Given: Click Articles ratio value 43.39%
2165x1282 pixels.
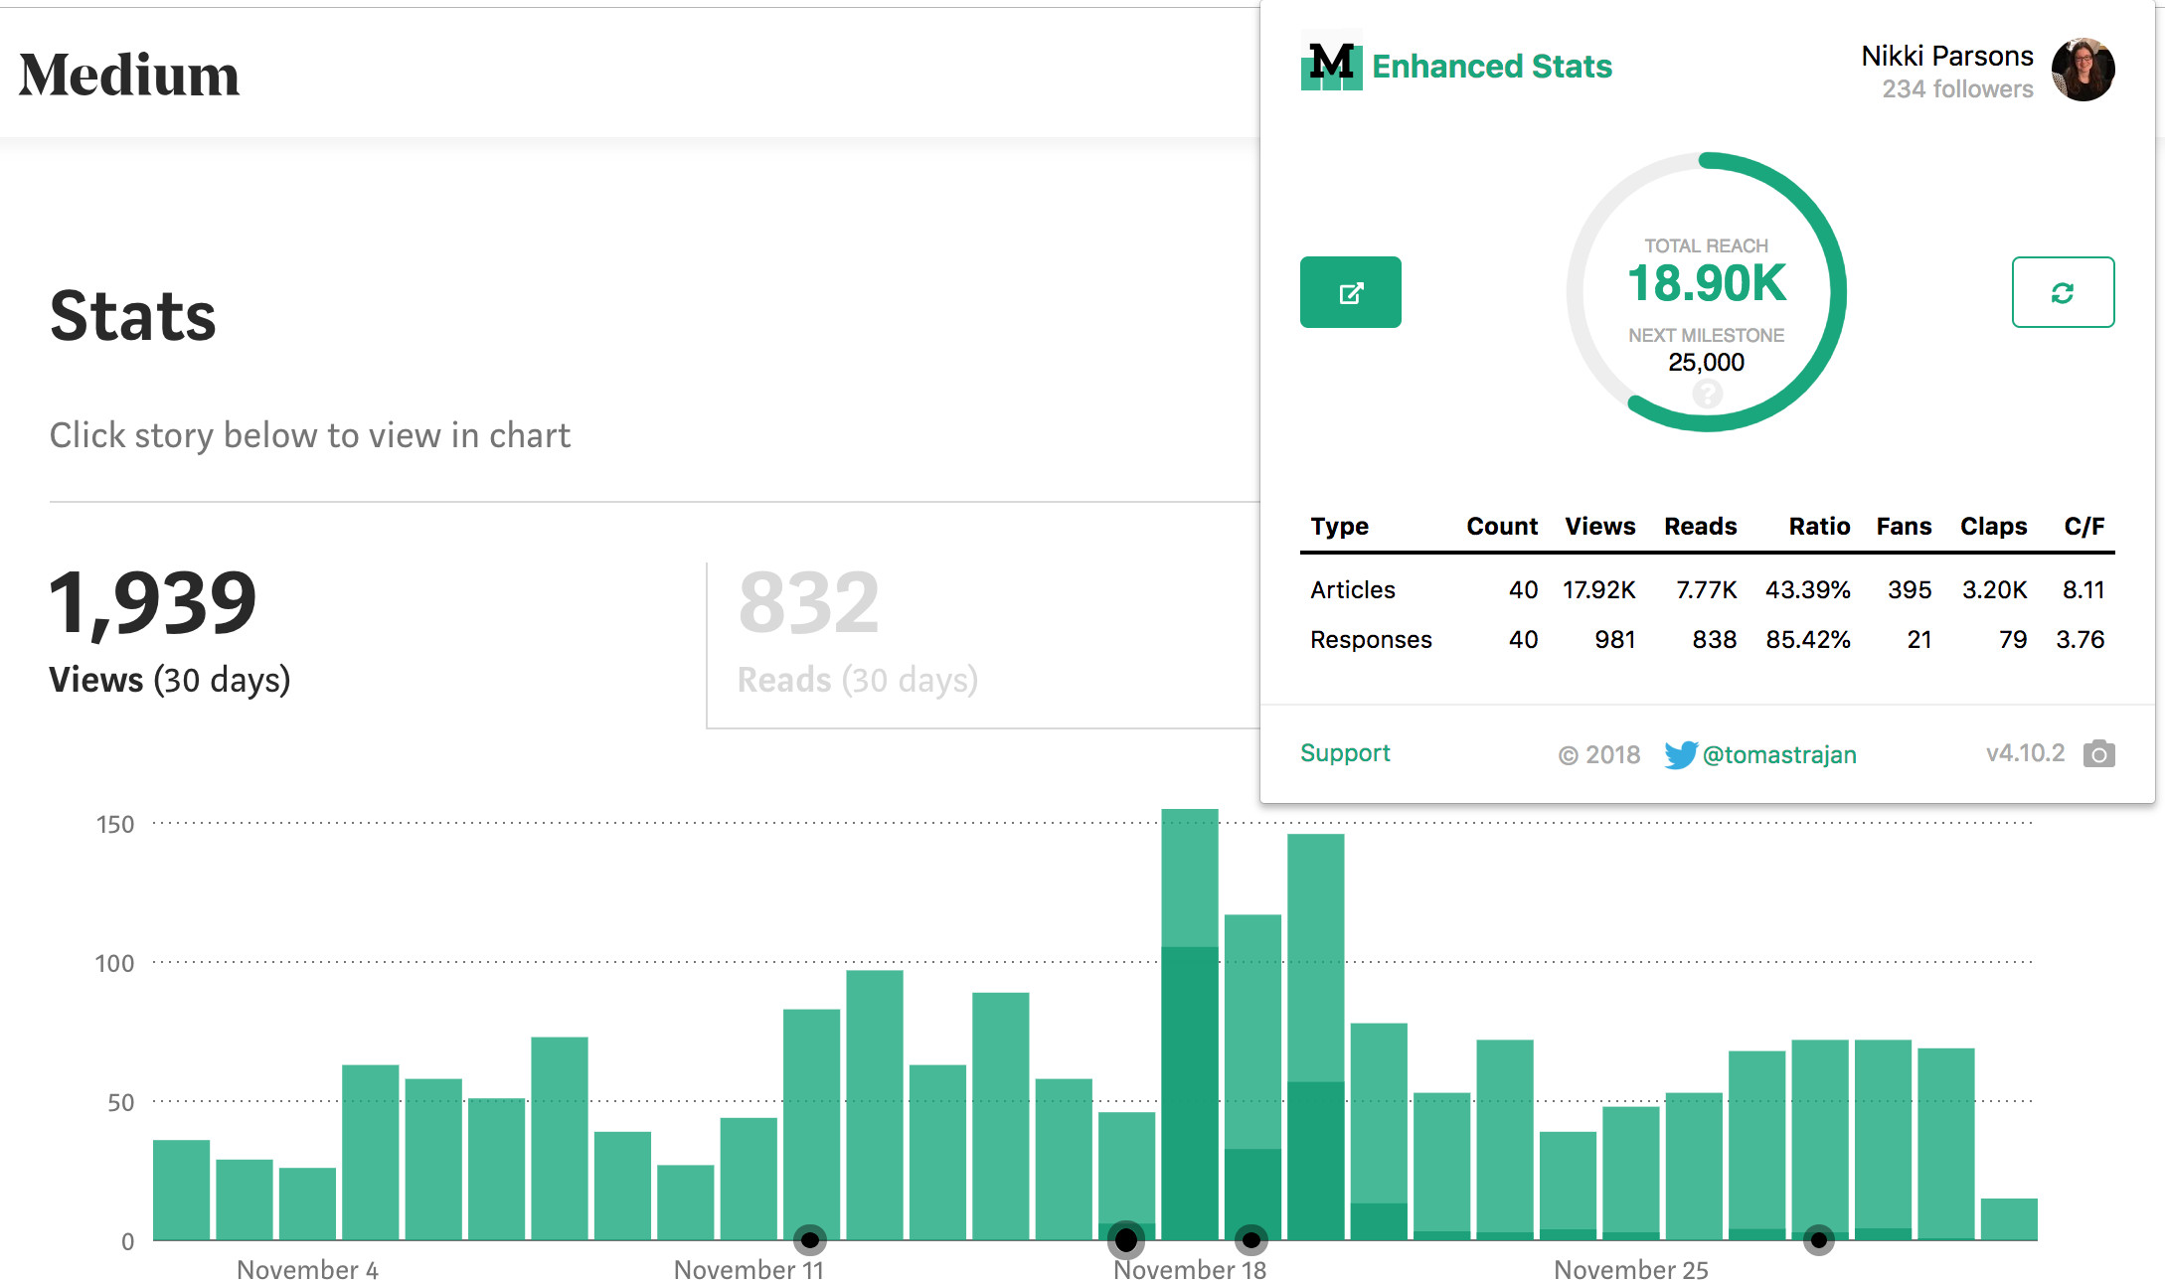Looking at the screenshot, I should coord(1807,589).
